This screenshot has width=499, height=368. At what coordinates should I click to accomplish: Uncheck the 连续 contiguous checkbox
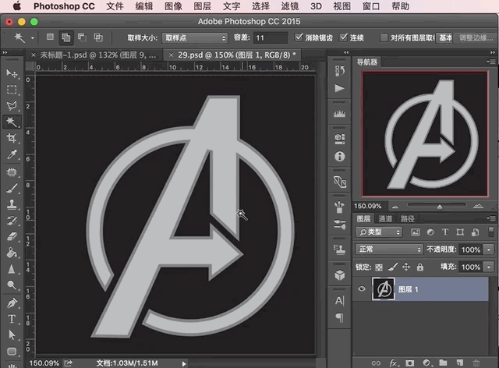tap(344, 37)
